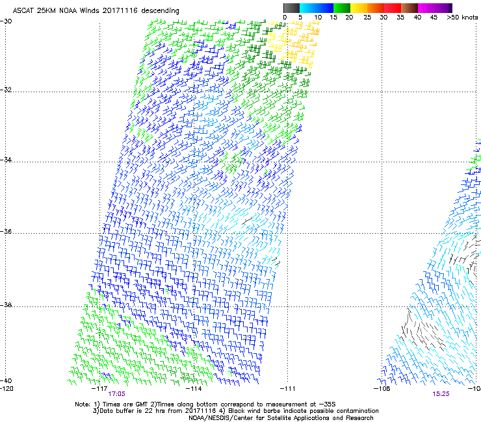This screenshot has width=481, height=422.
Task: Click the brown 35-40 knots color segment
Action: (x=409, y=8)
